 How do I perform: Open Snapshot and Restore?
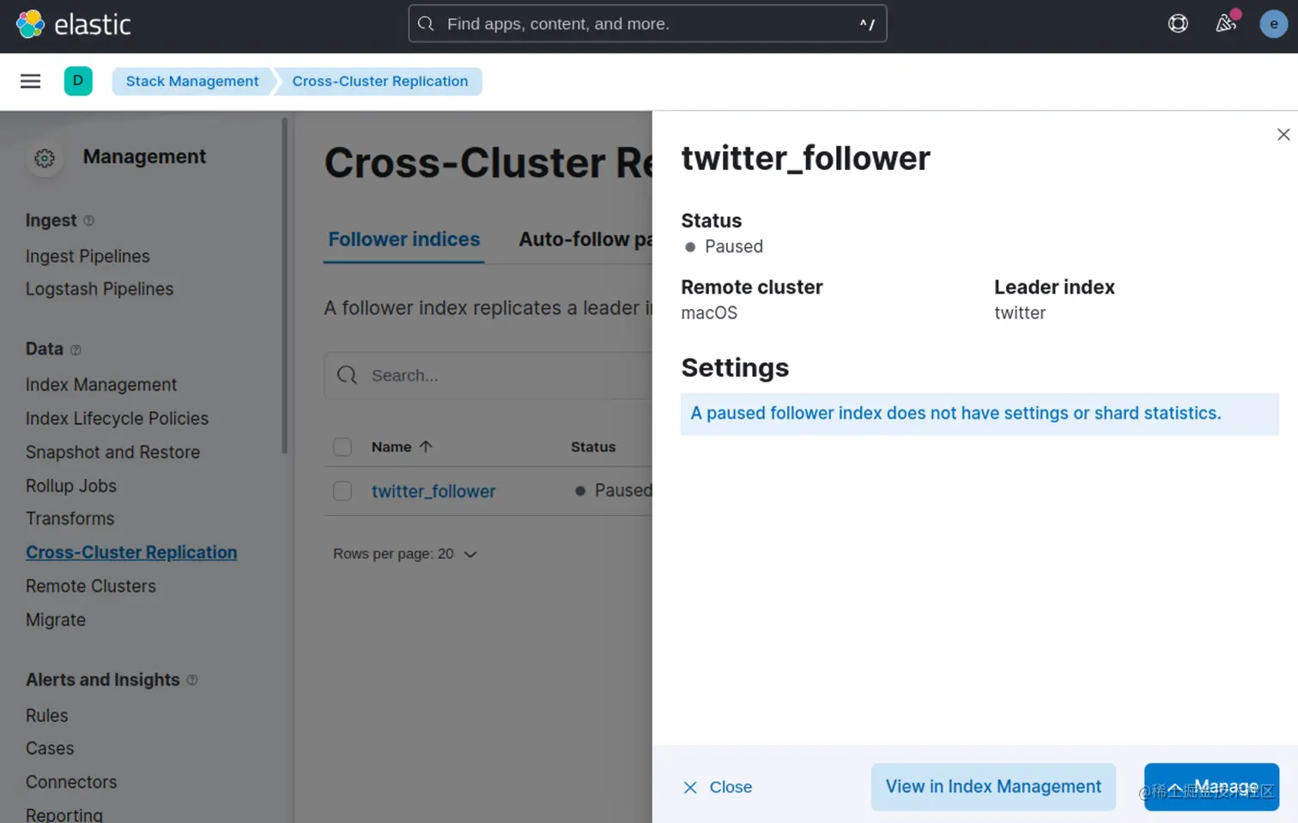(112, 452)
